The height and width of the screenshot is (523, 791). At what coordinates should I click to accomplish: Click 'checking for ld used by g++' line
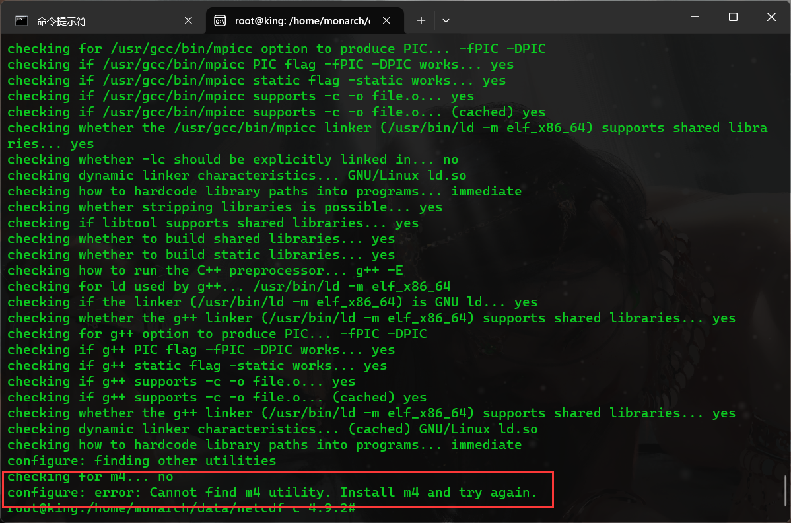pyautogui.click(x=229, y=287)
